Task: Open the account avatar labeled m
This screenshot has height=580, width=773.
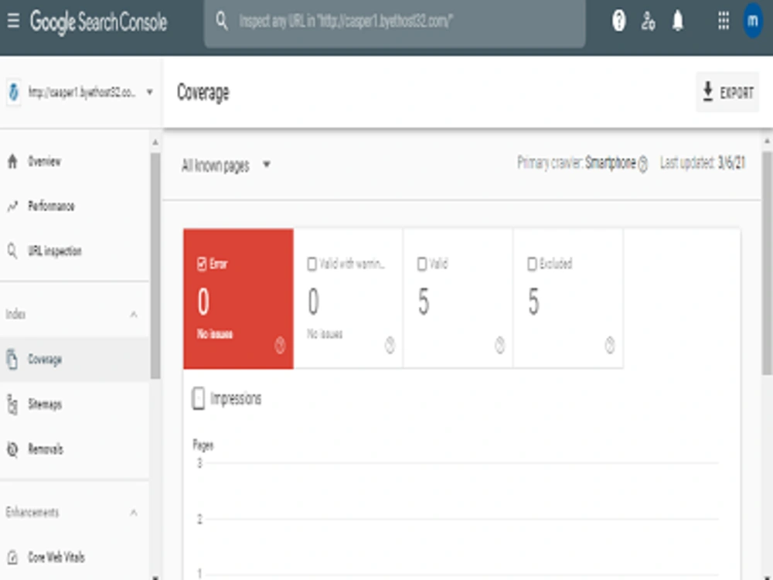Action: (753, 21)
